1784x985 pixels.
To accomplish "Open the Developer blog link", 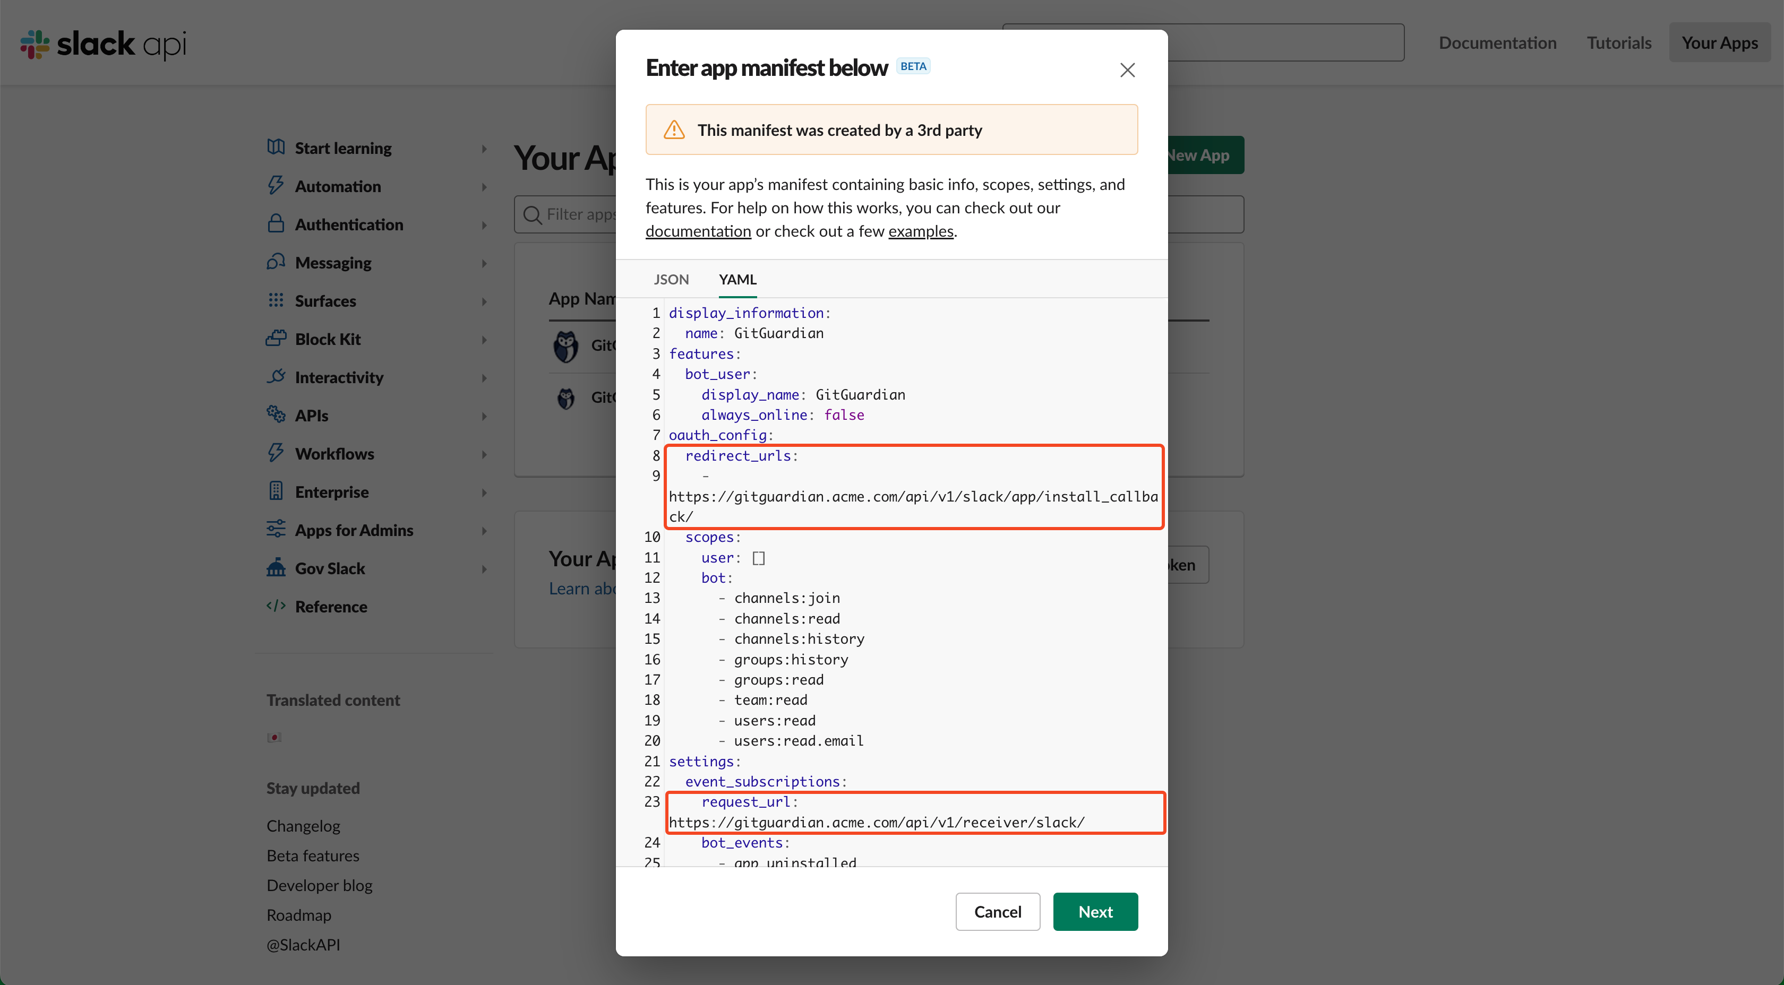I will point(319,885).
